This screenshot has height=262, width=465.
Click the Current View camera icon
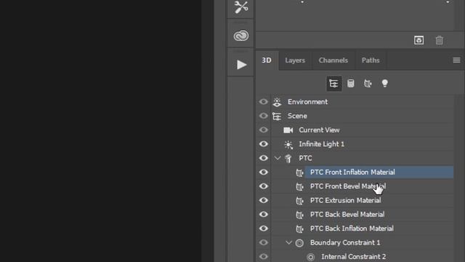288,130
